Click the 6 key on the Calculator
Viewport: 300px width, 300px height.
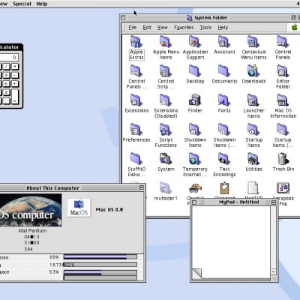coord(6,84)
